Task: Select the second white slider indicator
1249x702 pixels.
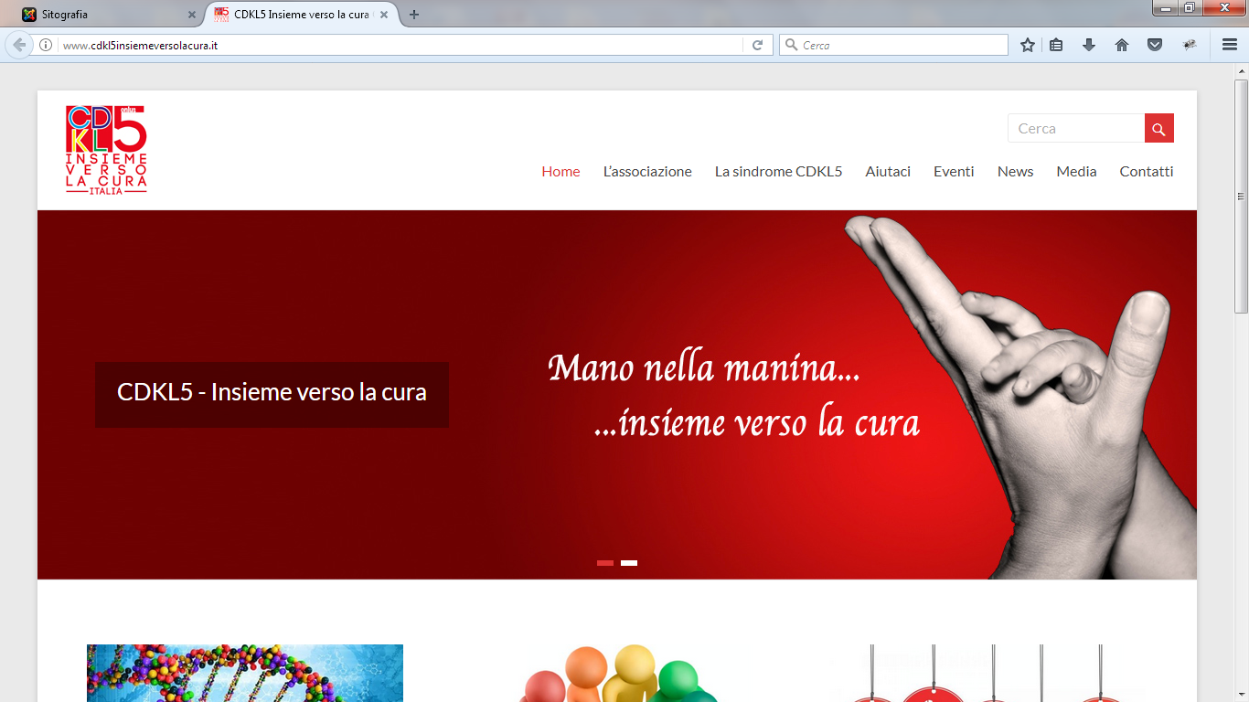Action: (629, 563)
